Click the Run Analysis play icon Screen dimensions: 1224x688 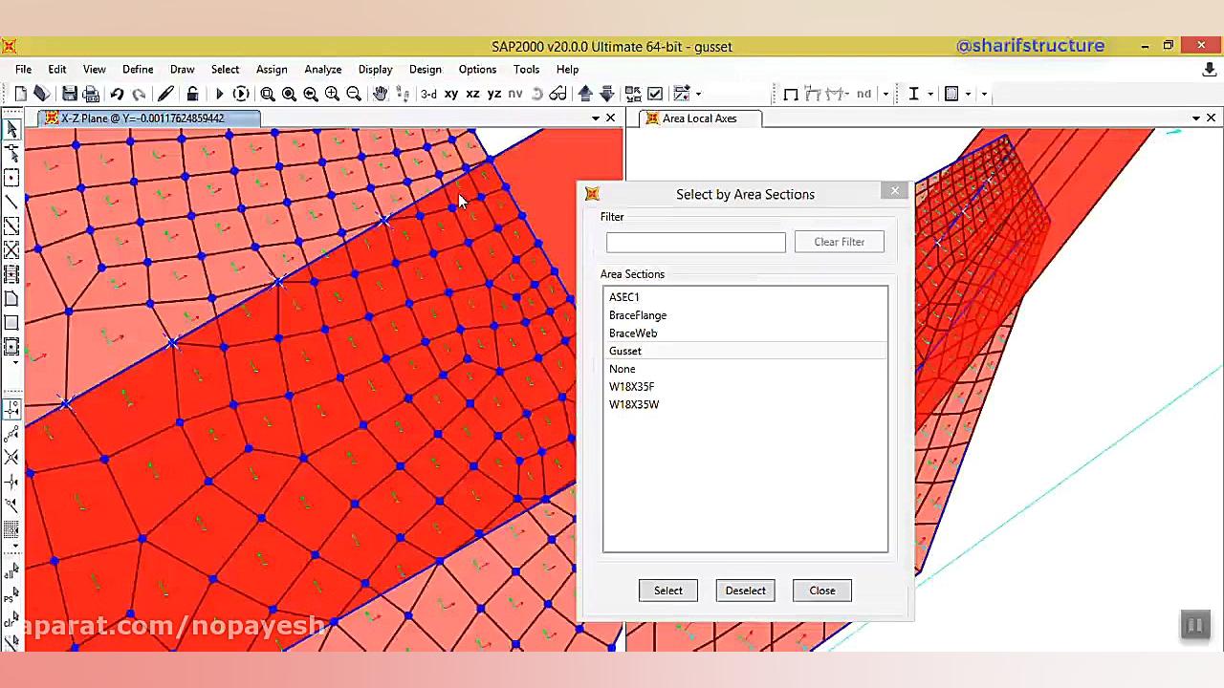(x=219, y=94)
